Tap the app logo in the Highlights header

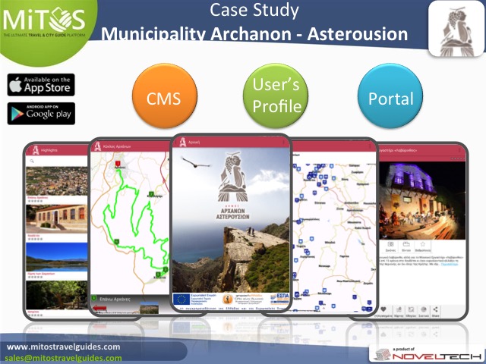36,150
